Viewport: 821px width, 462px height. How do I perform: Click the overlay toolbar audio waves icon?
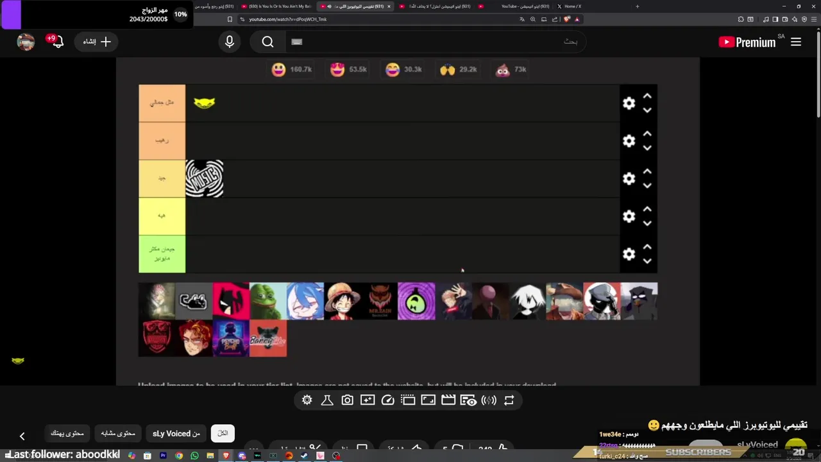pyautogui.click(x=489, y=400)
